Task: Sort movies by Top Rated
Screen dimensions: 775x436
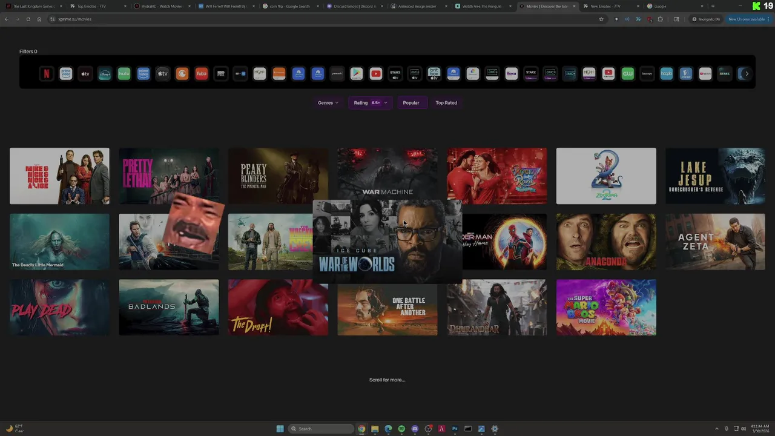Action: coord(446,103)
